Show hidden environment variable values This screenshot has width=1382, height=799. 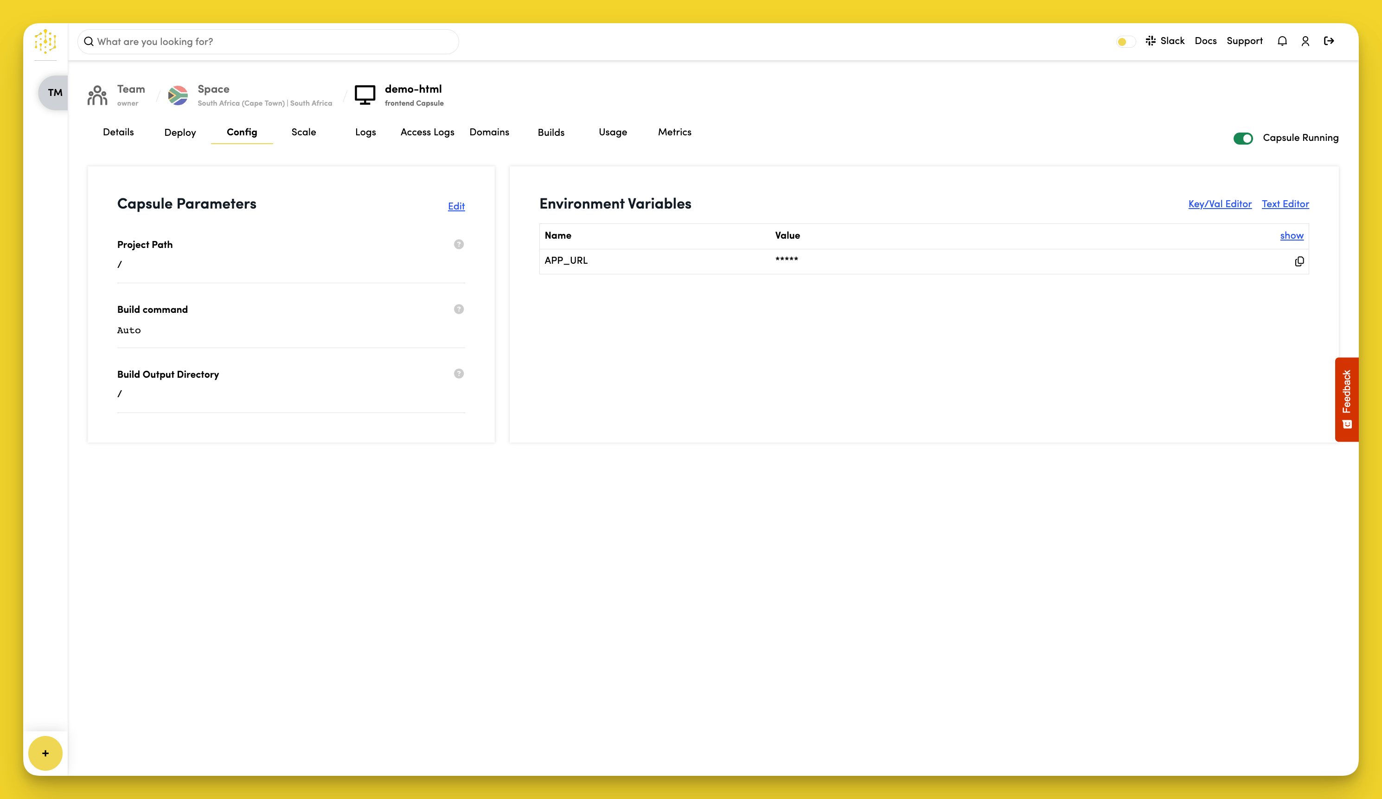pos(1292,235)
